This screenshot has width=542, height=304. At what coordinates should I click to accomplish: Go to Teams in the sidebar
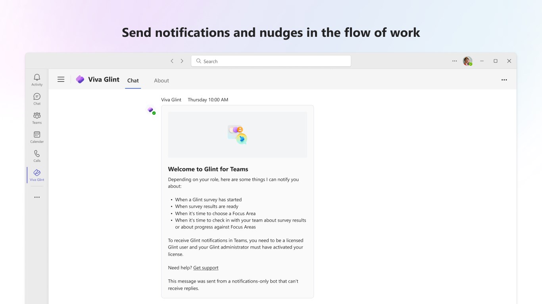[x=37, y=118]
